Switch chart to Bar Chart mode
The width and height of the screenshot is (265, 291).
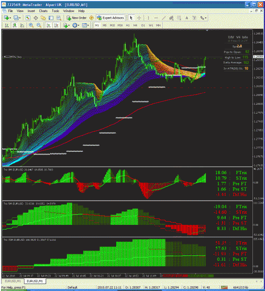tap(7, 25)
